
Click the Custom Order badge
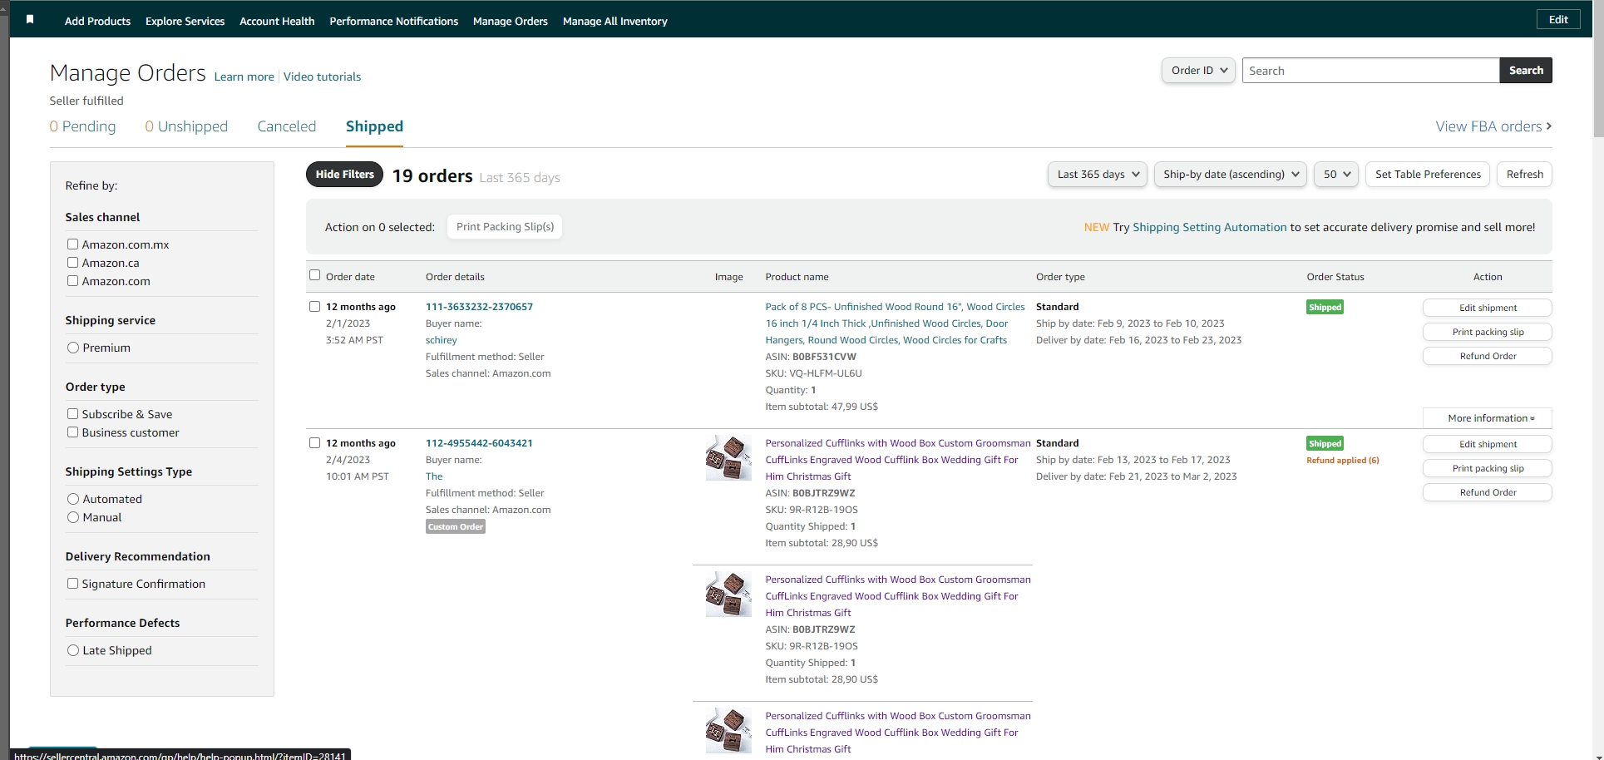click(x=456, y=526)
